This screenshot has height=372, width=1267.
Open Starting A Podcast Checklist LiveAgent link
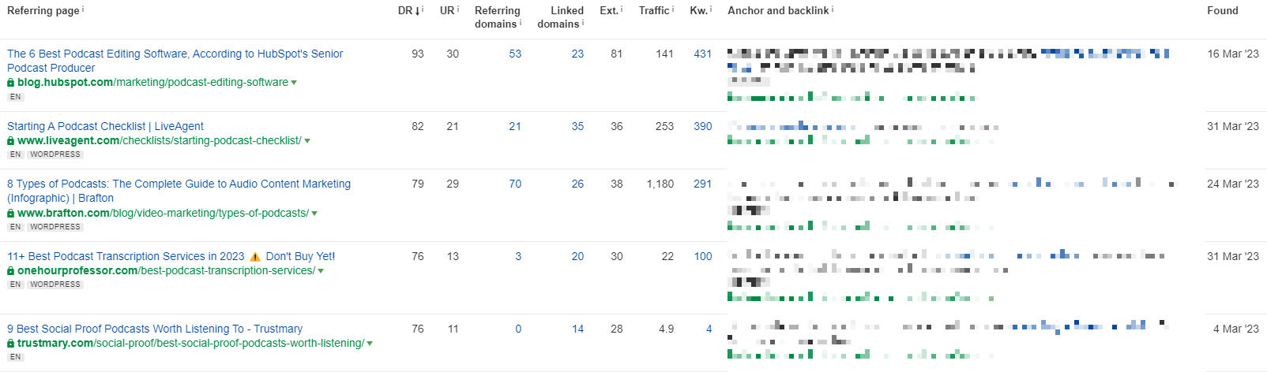[x=105, y=126]
